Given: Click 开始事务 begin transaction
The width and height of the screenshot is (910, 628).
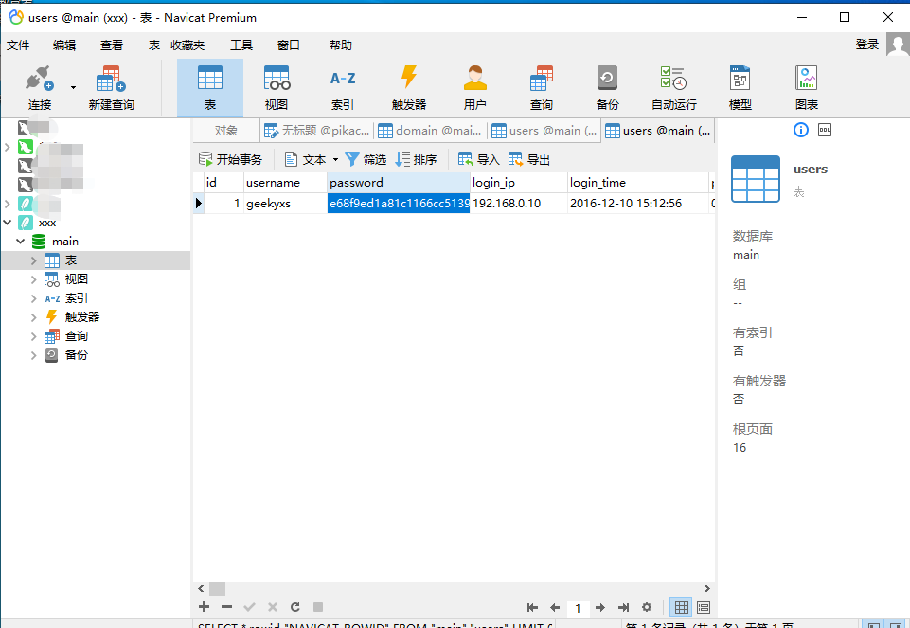Looking at the screenshot, I should pos(230,160).
